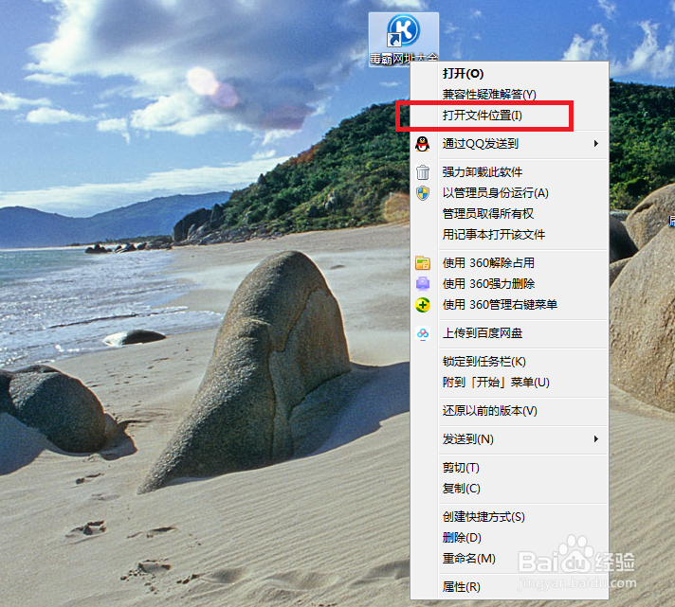
Task: Choose 使用 360管理右键菜单 entry
Action: 509,305
